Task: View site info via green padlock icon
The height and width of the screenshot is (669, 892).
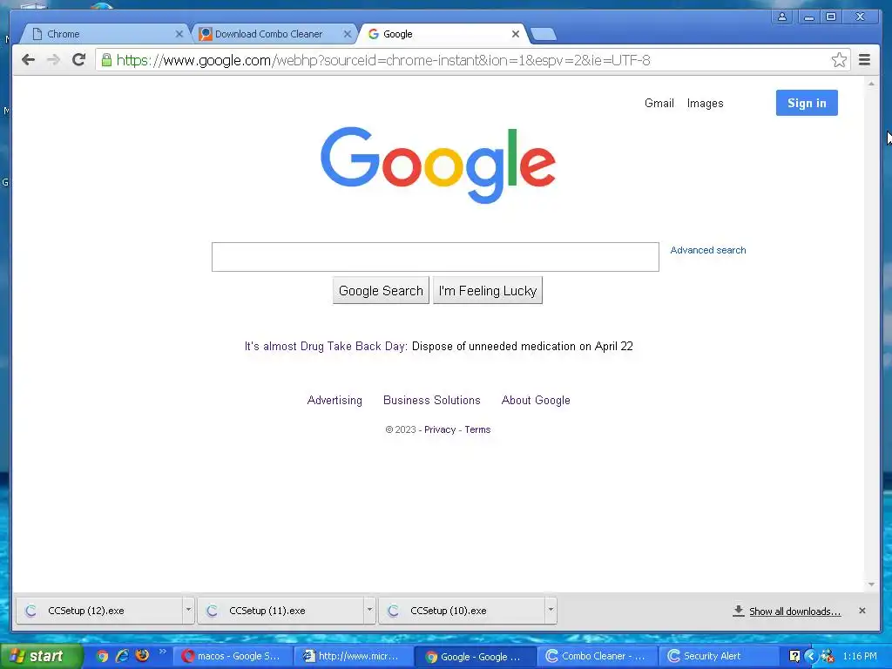Action: [106, 60]
